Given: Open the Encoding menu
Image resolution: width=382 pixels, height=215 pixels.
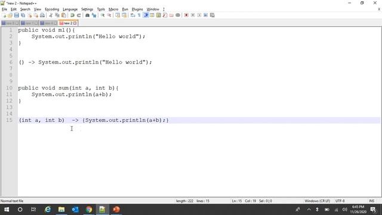Looking at the screenshot, I should (x=52, y=10).
